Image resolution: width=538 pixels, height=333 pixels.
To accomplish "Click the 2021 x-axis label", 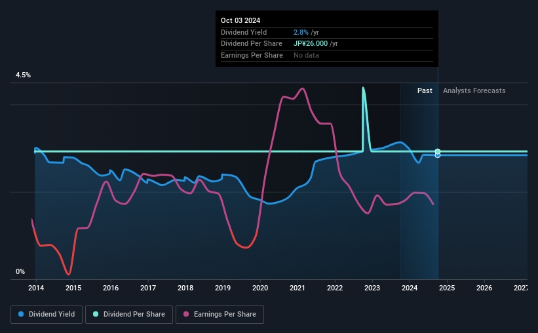I will (x=298, y=288).
